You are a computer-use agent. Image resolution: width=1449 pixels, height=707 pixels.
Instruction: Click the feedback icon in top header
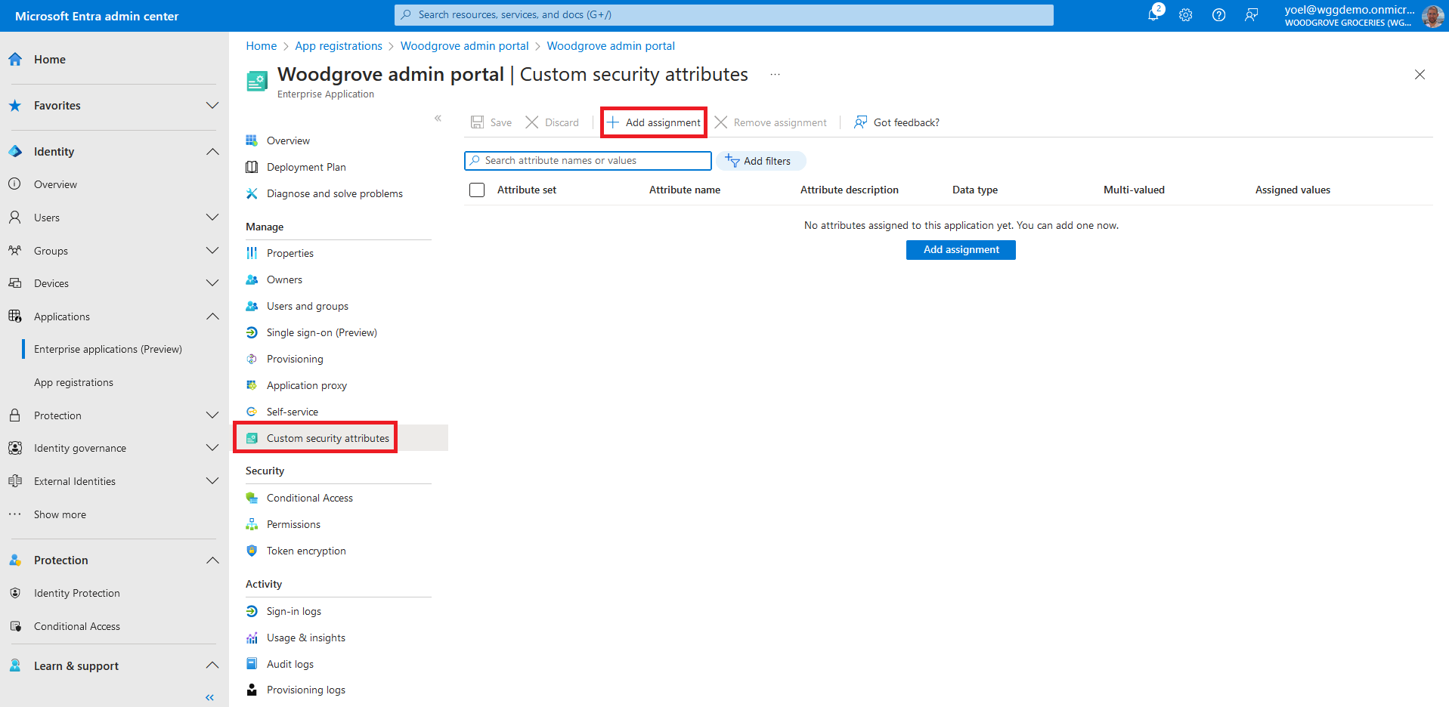click(1251, 15)
